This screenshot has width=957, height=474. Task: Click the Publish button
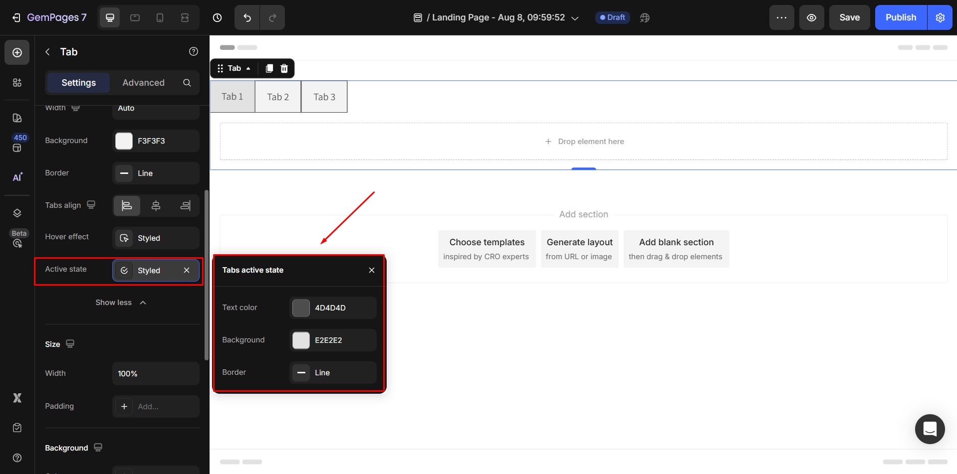pos(901,17)
